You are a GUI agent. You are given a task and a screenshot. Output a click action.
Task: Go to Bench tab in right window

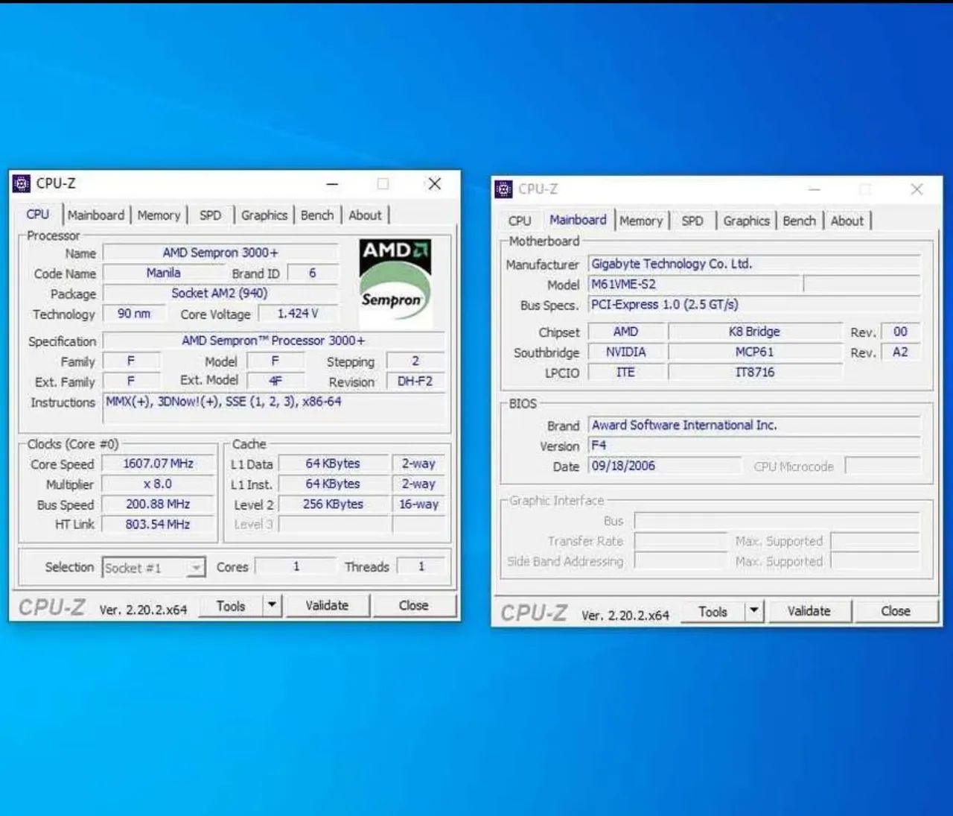[799, 221]
